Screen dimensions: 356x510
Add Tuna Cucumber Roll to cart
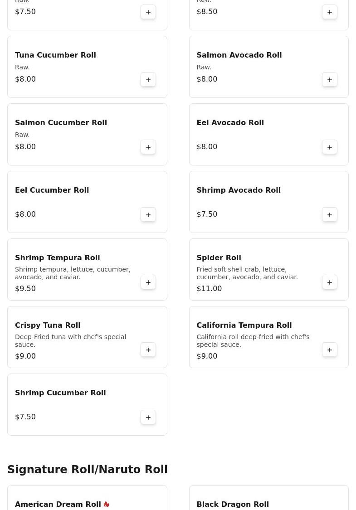click(x=148, y=79)
